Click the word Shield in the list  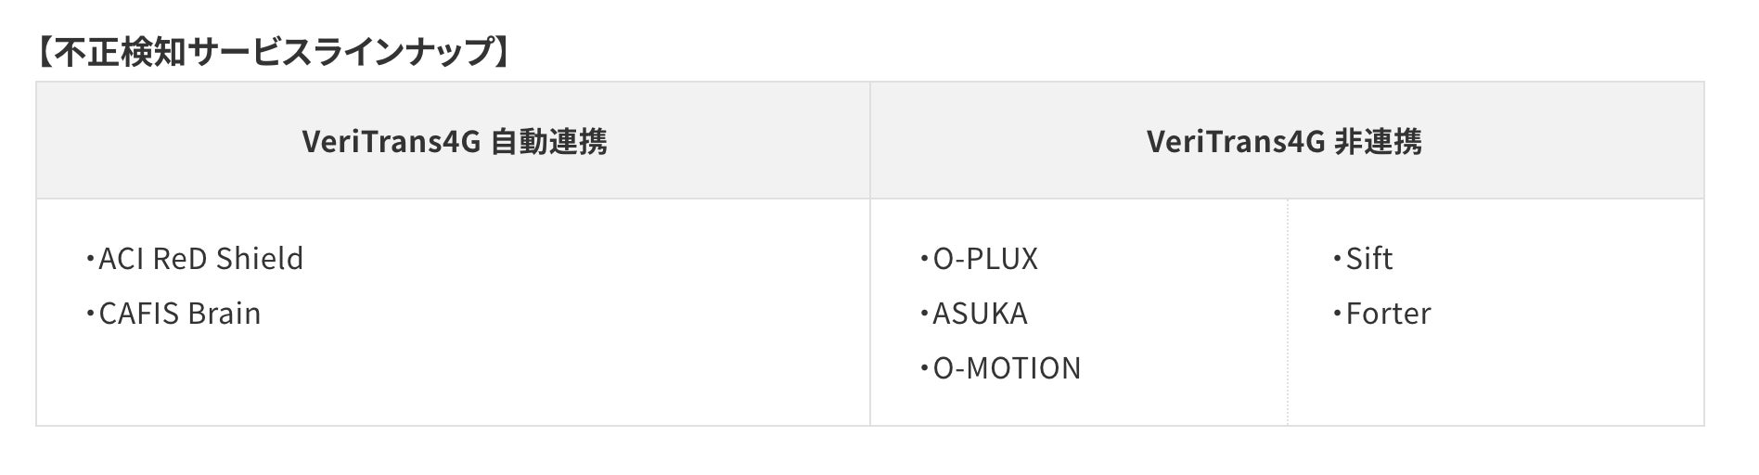[259, 258]
